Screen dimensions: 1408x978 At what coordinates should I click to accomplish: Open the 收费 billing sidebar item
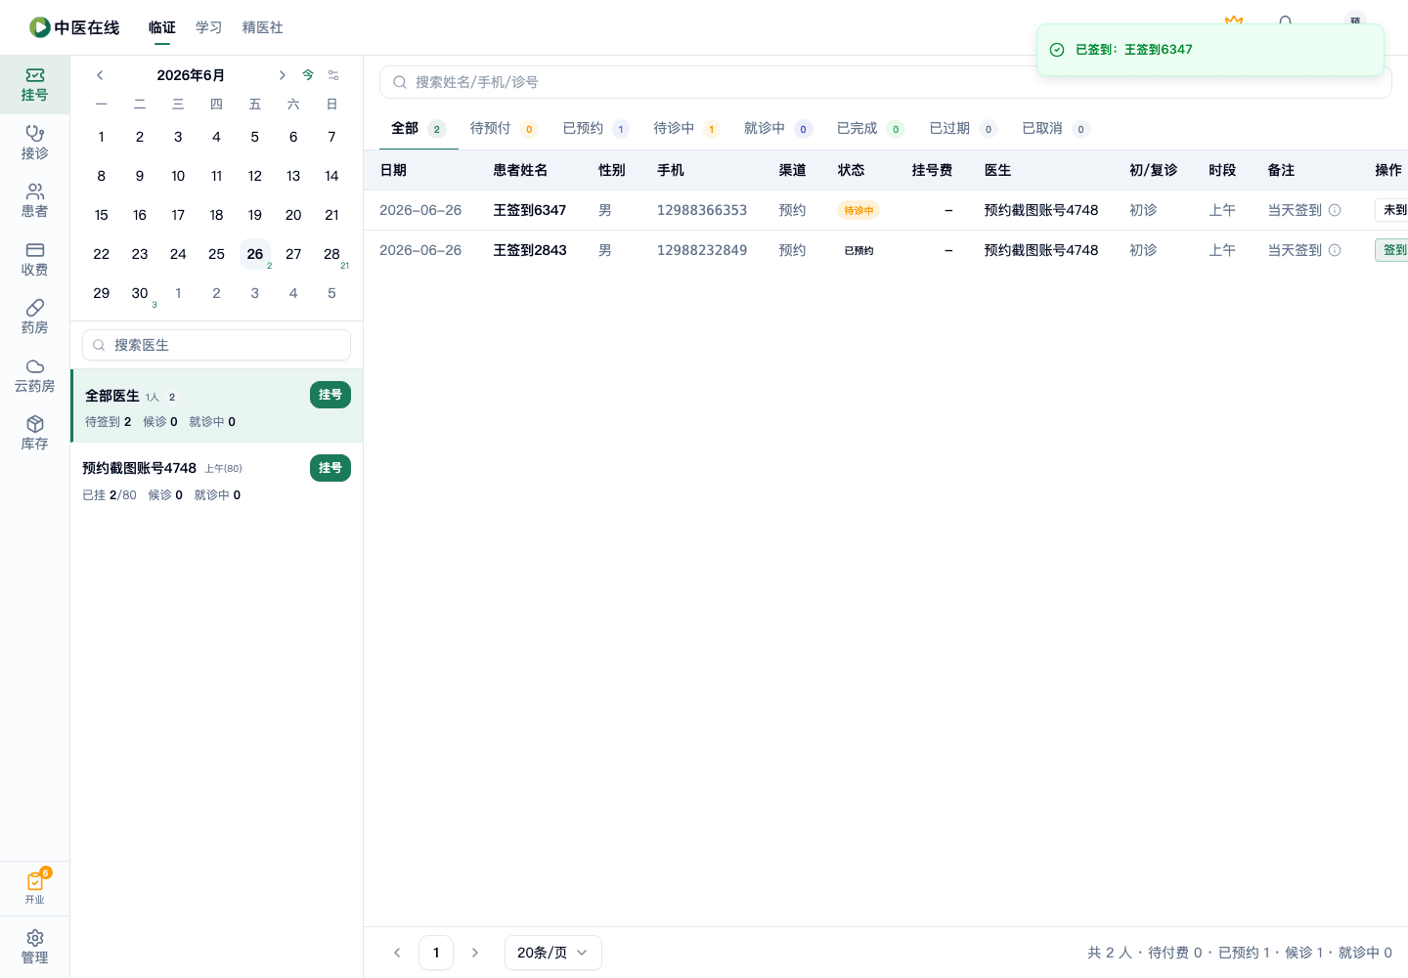(x=34, y=259)
